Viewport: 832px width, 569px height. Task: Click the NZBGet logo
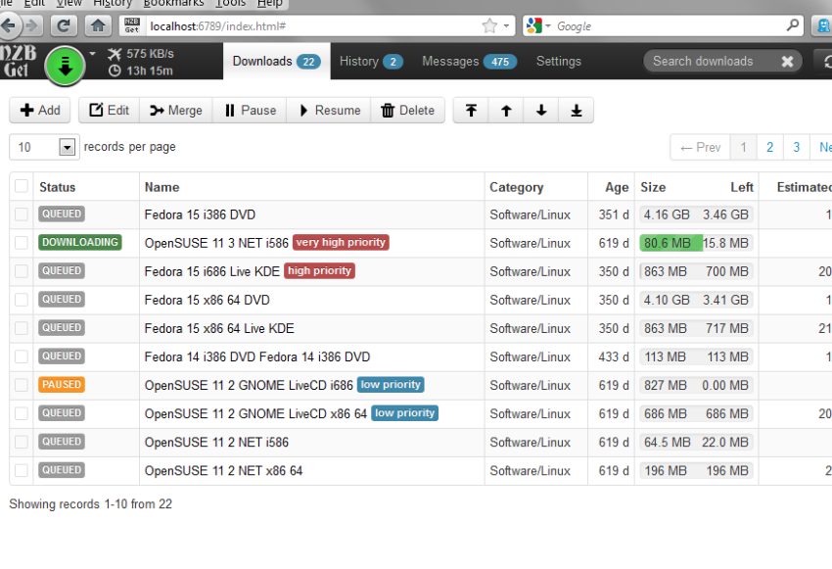click(x=20, y=62)
